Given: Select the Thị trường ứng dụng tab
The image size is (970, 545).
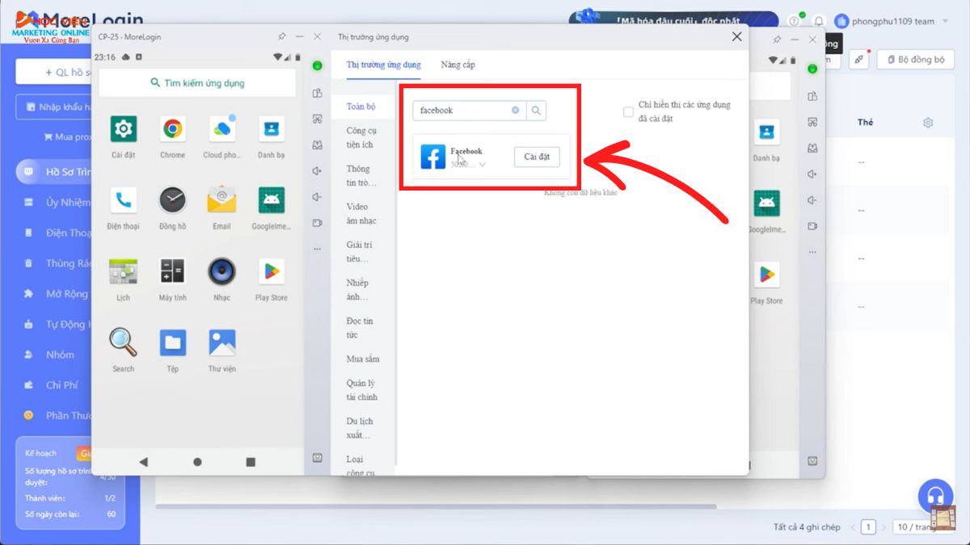Looking at the screenshot, I should pos(384,65).
